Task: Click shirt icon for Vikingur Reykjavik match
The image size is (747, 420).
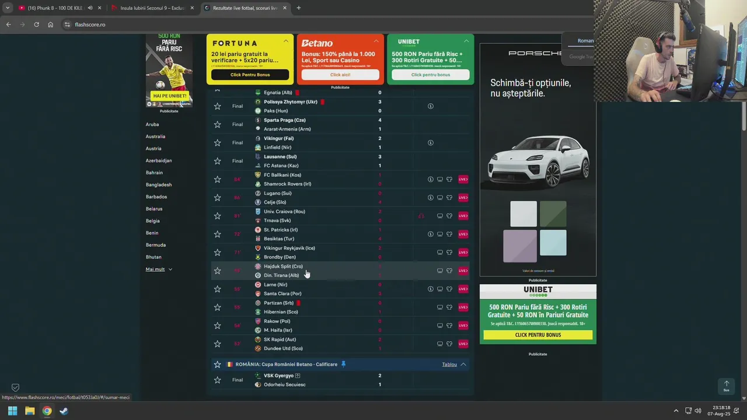Action: click(449, 252)
